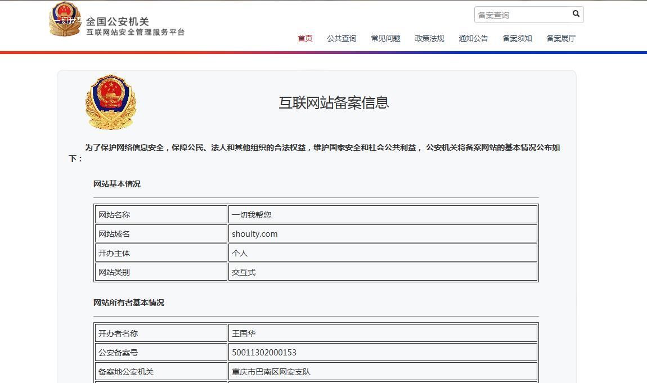This screenshot has height=383, width=647.
Task: Open the 备案展厅 menu item
Action: click(561, 38)
